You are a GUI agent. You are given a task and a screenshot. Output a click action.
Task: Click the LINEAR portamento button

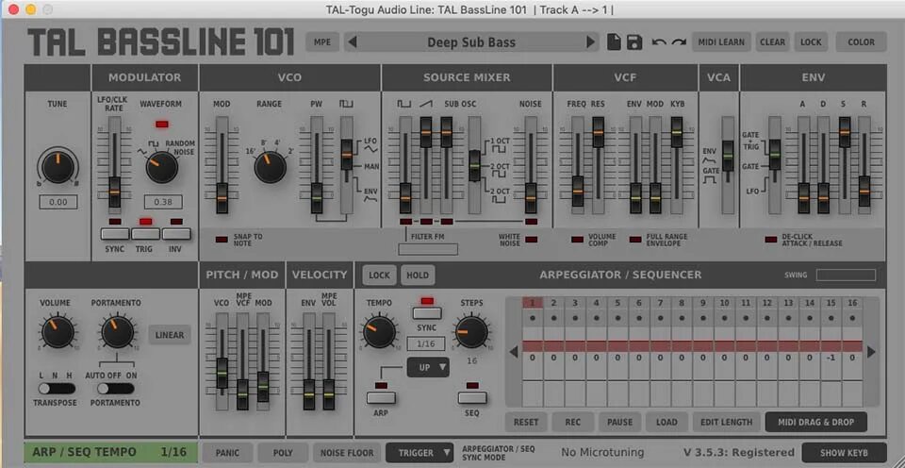[x=170, y=335]
